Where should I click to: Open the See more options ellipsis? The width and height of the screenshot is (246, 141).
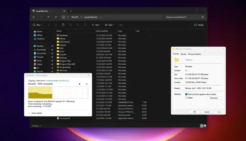120,25
